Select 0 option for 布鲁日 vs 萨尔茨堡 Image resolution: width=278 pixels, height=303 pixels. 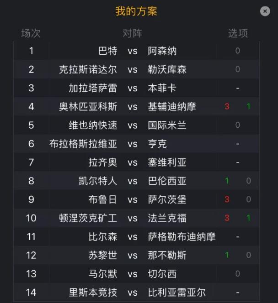pos(249,199)
